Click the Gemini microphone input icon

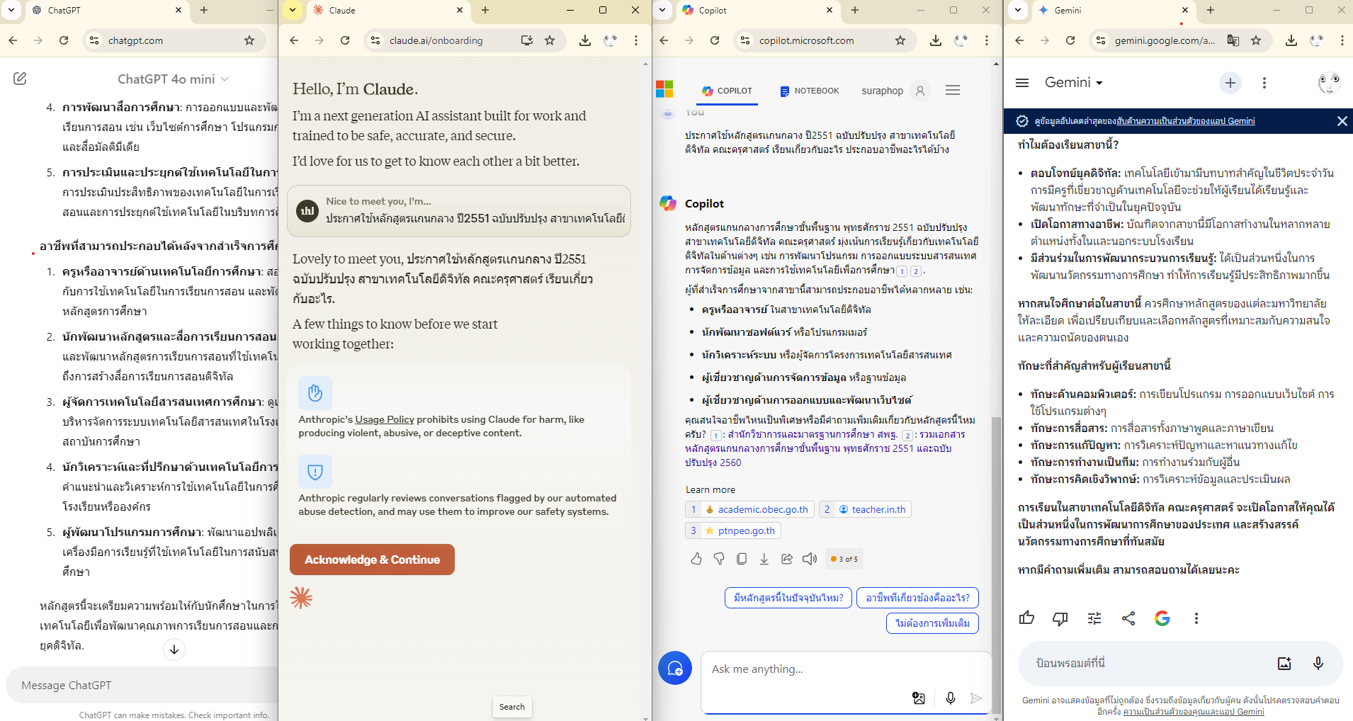1318,663
